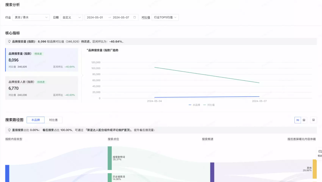Click the save/export icon above the Sankey chart
This screenshot has width=322, height=182.
click(x=313, y=120)
